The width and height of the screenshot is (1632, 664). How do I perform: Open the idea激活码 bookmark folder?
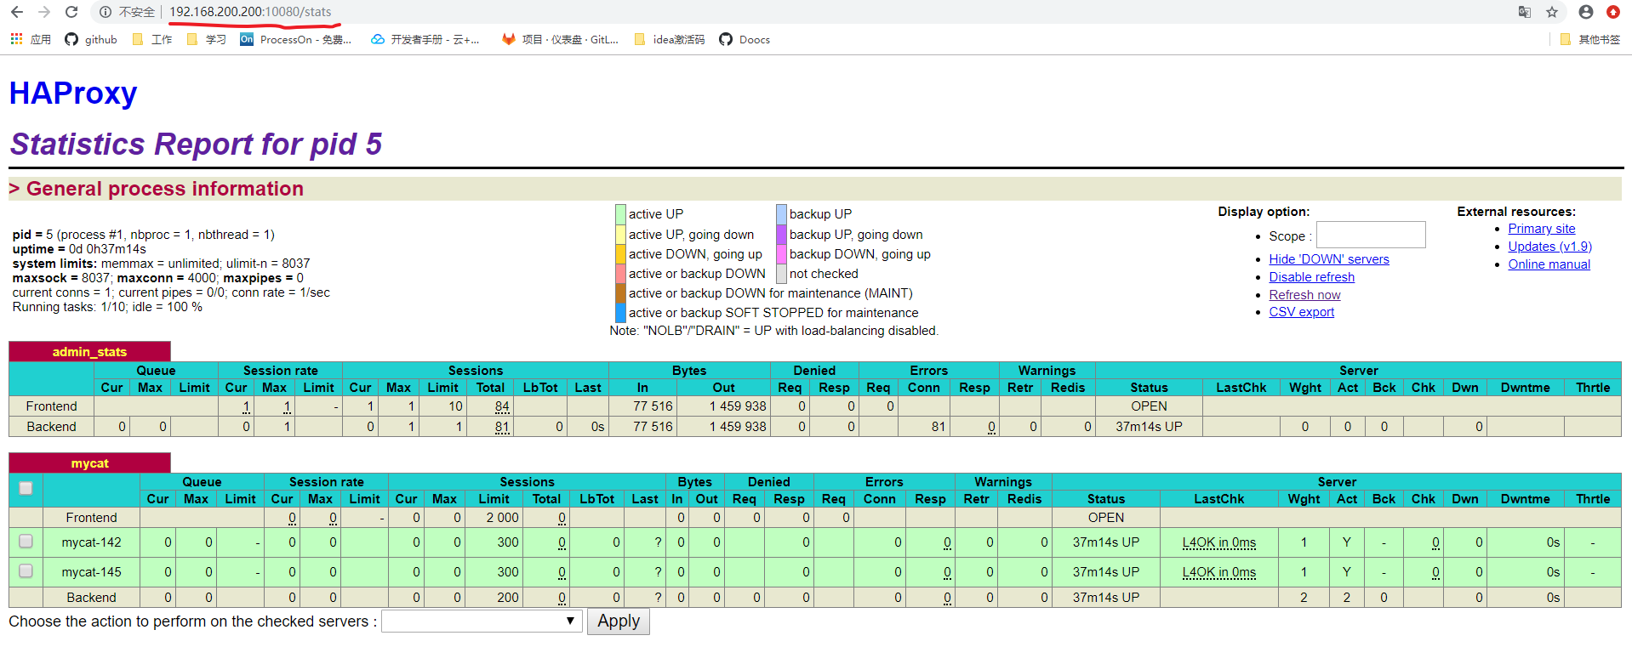click(x=670, y=39)
